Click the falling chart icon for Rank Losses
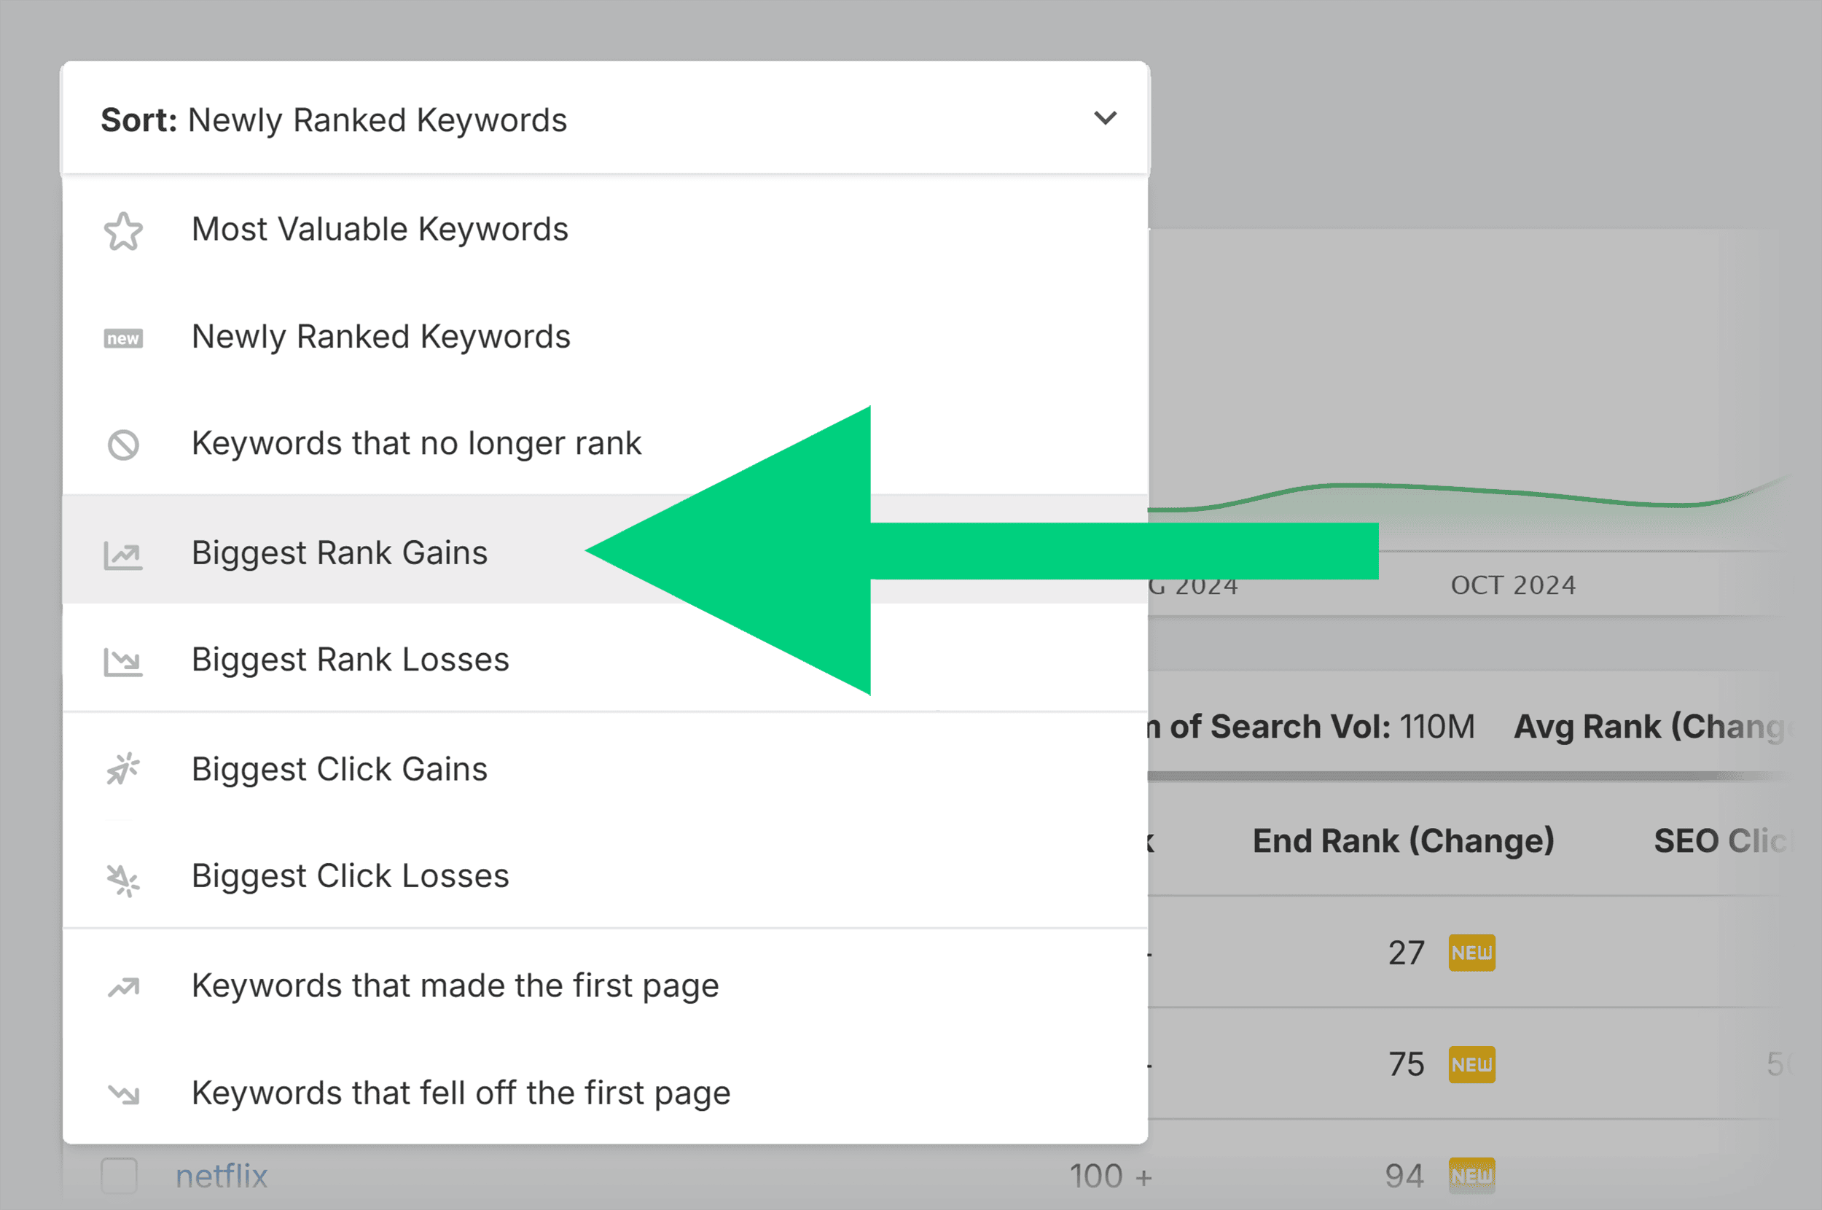This screenshot has width=1822, height=1210. tap(123, 661)
